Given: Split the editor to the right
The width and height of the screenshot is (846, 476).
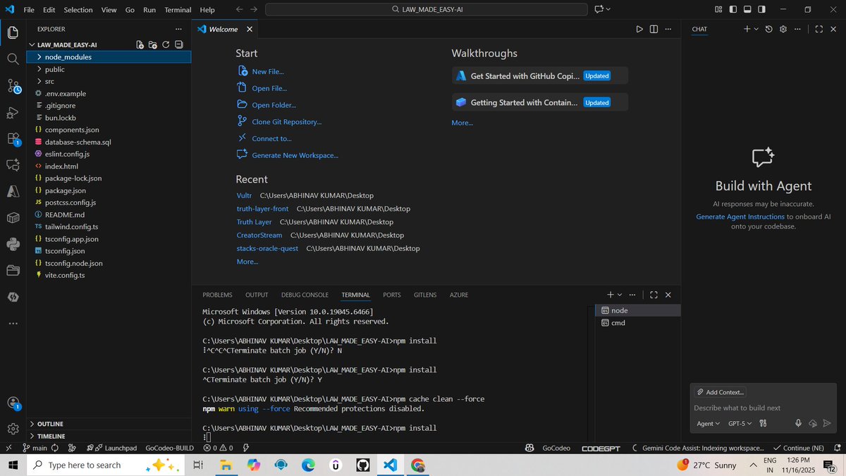Looking at the screenshot, I should pos(654,29).
